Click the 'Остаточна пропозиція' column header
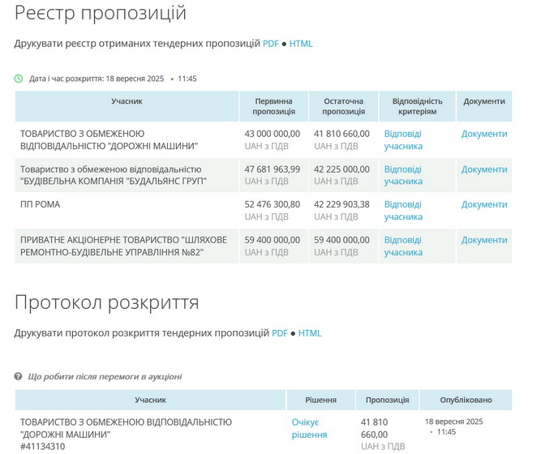Image resolution: width=541 pixels, height=454 pixels. click(343, 106)
